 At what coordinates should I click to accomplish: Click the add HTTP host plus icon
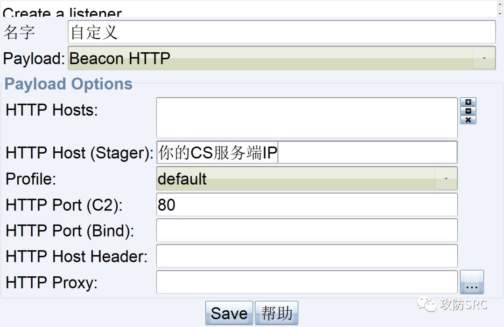pyautogui.click(x=468, y=102)
